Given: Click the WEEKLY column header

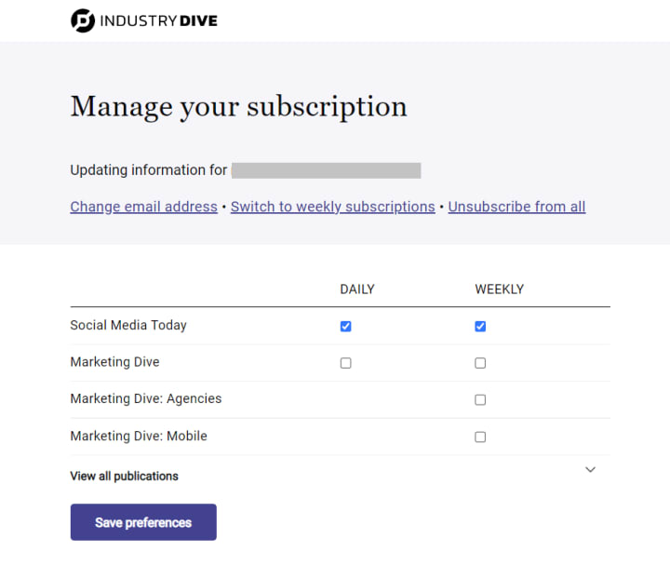Looking at the screenshot, I should [x=499, y=289].
